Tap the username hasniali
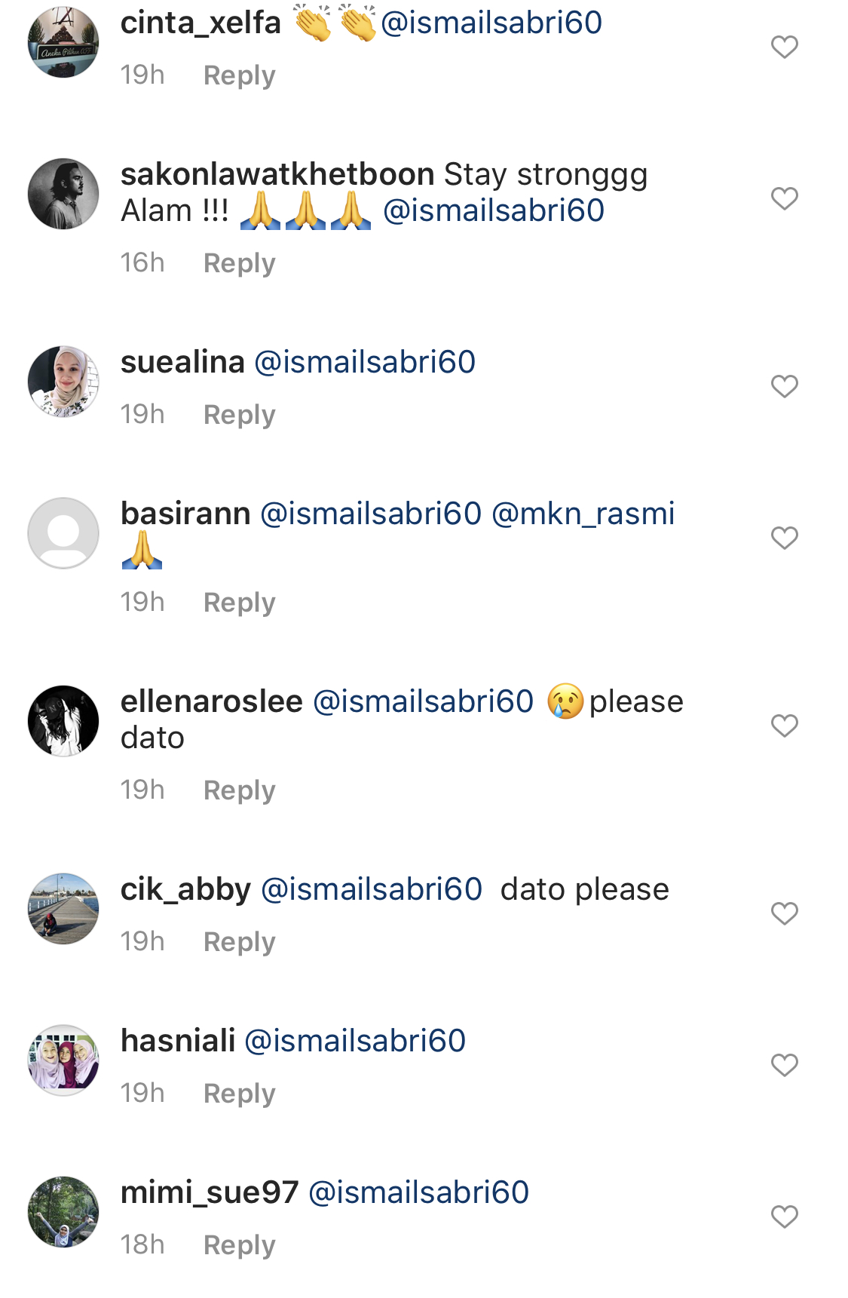The width and height of the screenshot is (848, 1298). [178, 1041]
